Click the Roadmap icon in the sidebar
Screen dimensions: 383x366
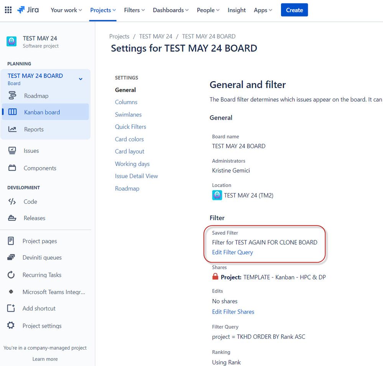pos(12,96)
